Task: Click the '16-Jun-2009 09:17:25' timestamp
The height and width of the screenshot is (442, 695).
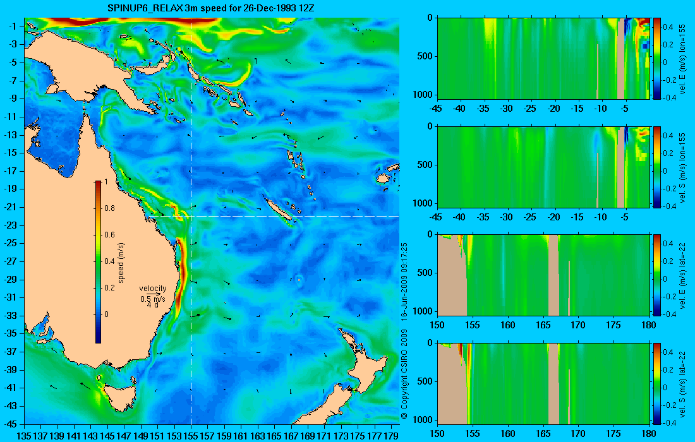Action: [x=404, y=280]
